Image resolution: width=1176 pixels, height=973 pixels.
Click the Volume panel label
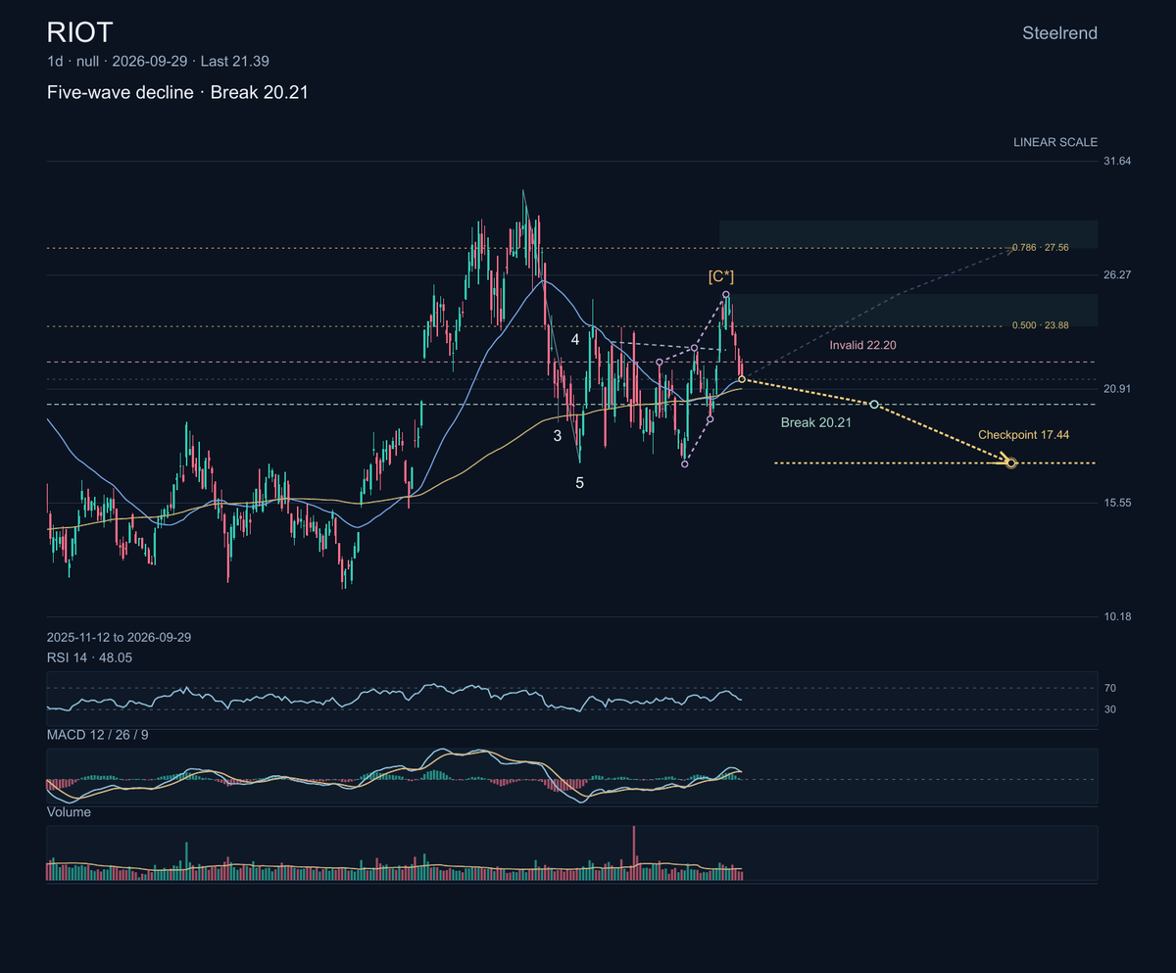(x=69, y=812)
